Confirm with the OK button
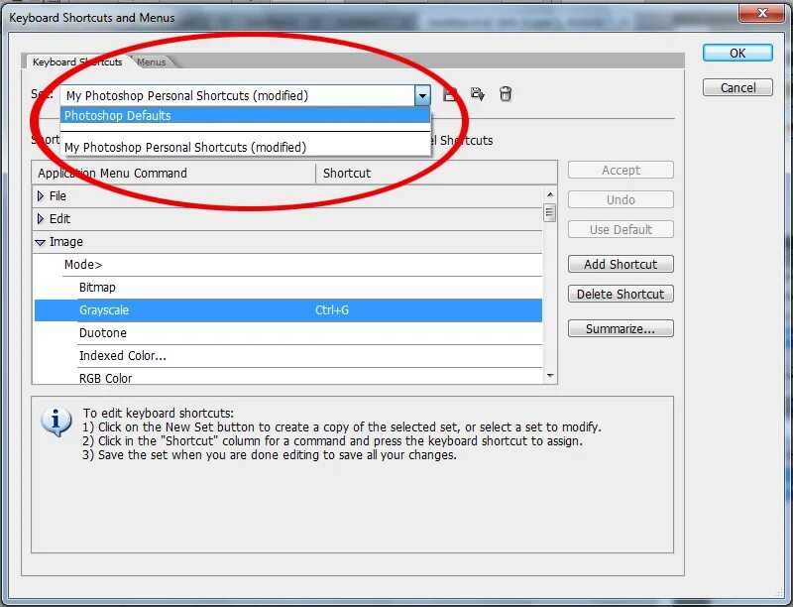The image size is (793, 607). tap(737, 54)
